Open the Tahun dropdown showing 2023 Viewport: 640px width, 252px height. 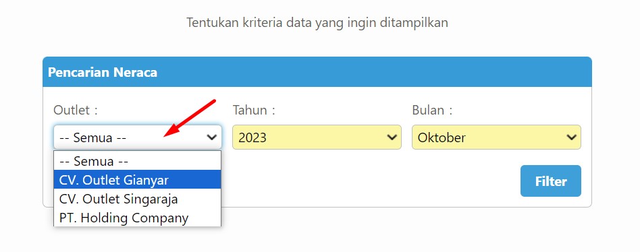coord(317,137)
